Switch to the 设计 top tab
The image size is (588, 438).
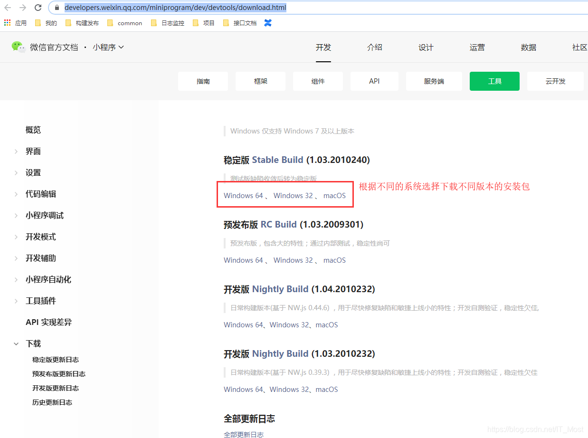426,47
